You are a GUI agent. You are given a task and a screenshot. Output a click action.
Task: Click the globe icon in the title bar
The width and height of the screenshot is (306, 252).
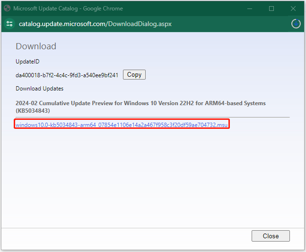point(7,9)
